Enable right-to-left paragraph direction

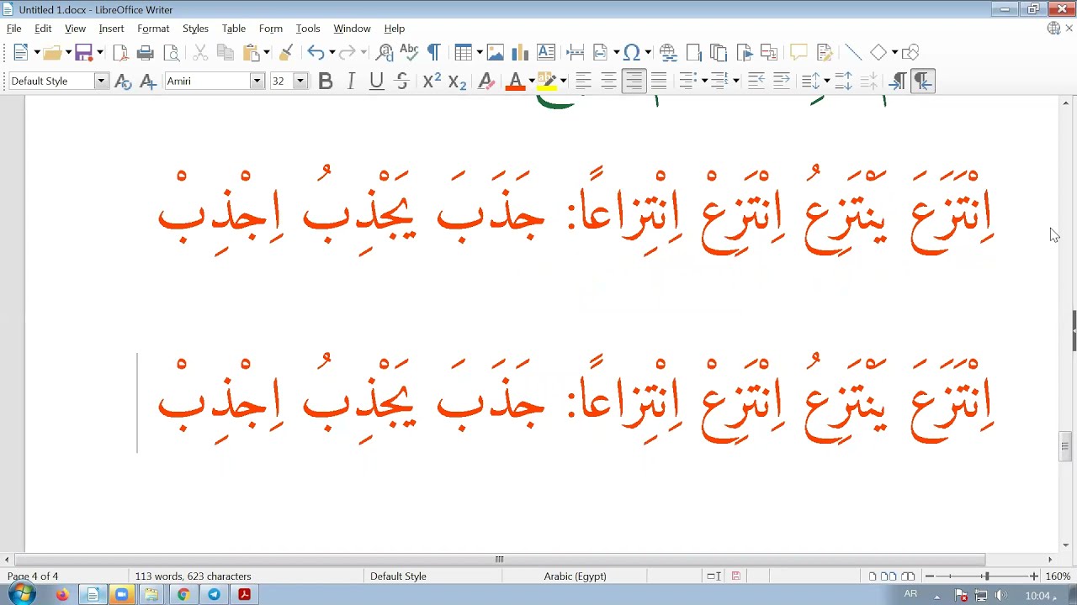[923, 81]
